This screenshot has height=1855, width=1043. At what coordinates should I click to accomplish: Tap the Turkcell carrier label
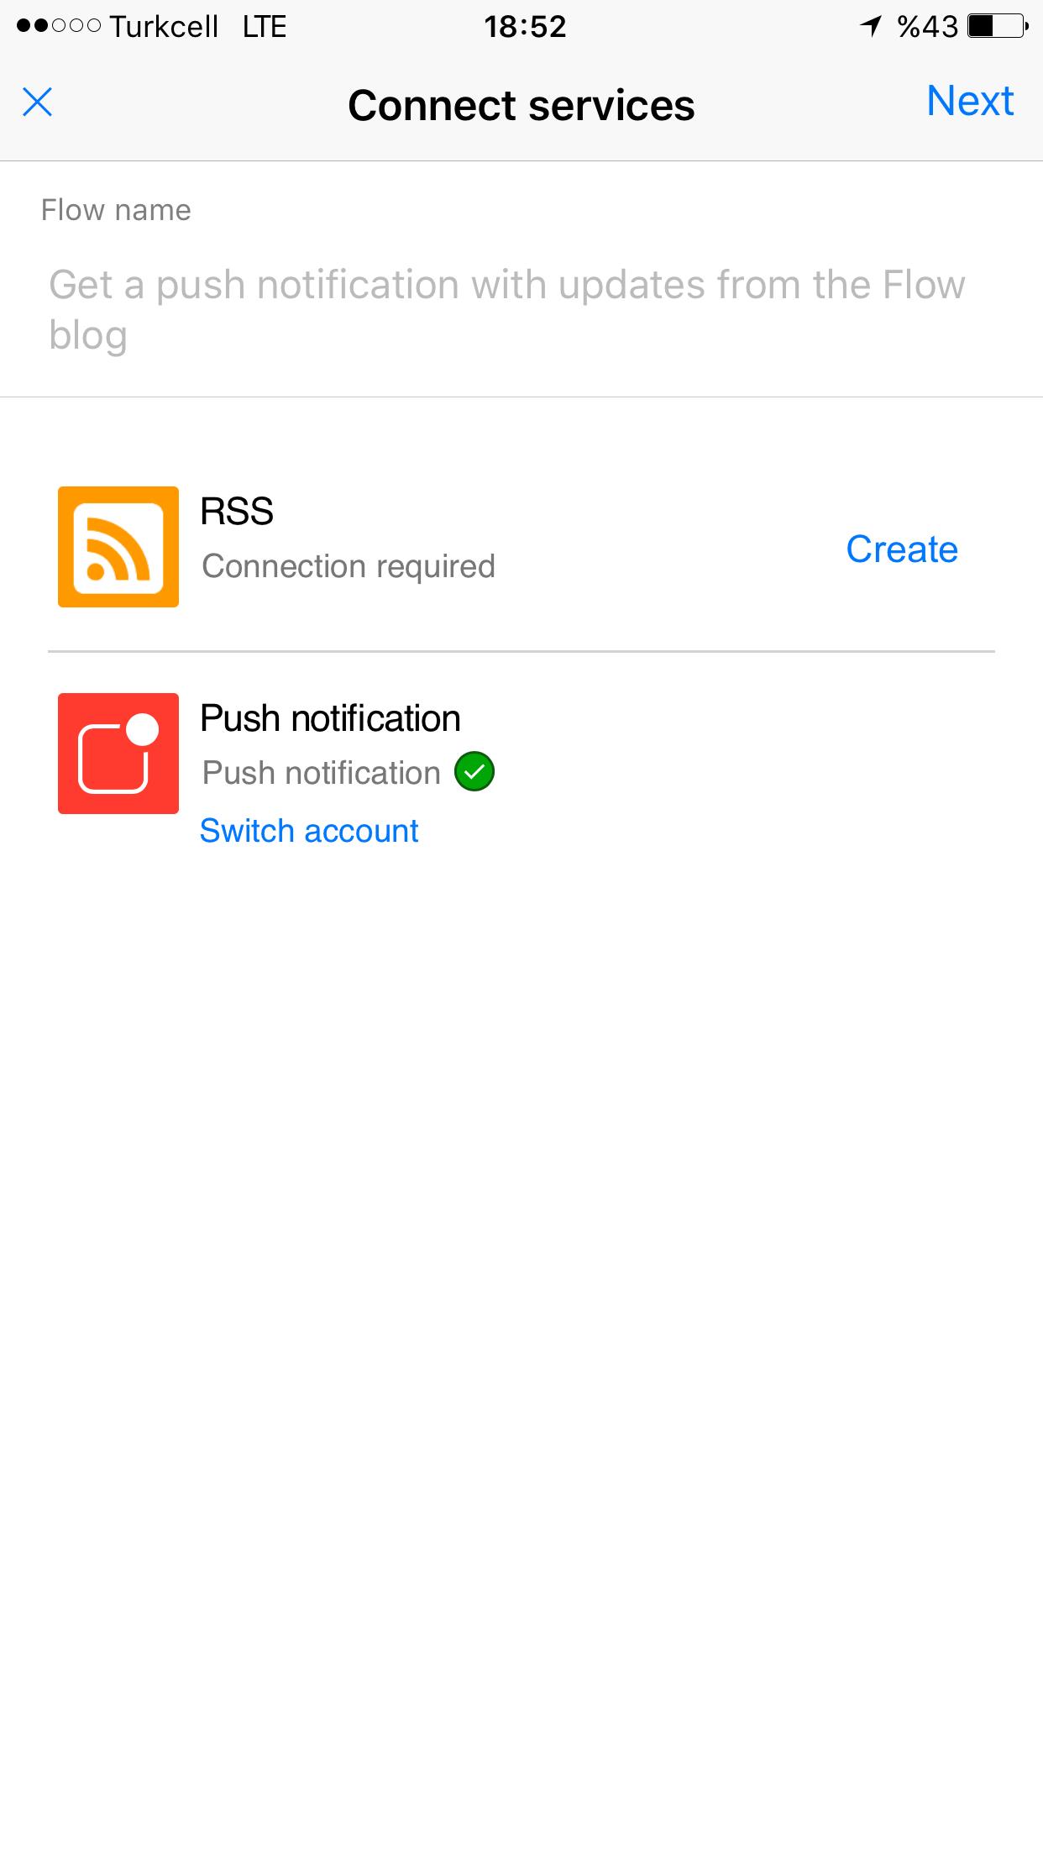[x=164, y=27]
